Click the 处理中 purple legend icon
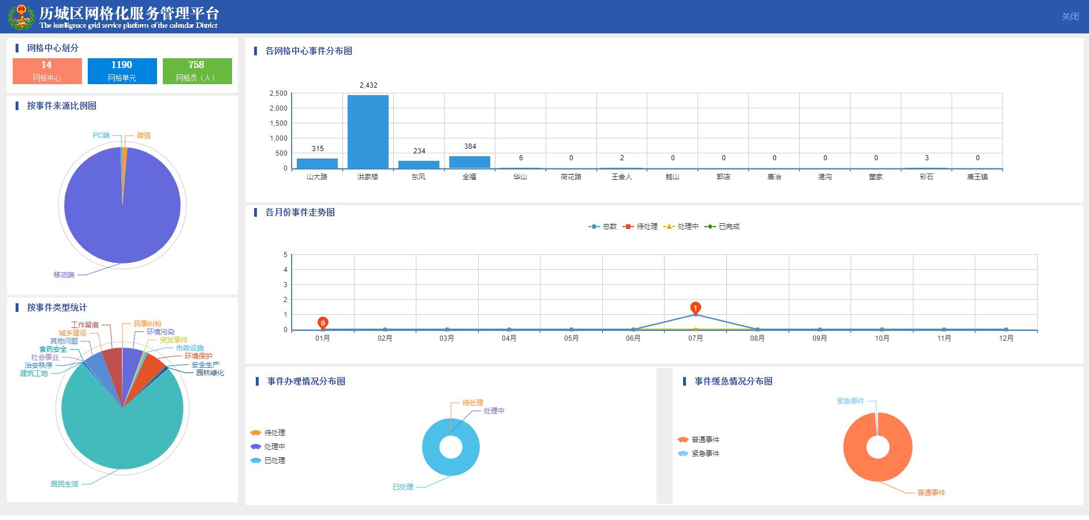Viewport: 1089px width, 520px height. click(x=256, y=447)
